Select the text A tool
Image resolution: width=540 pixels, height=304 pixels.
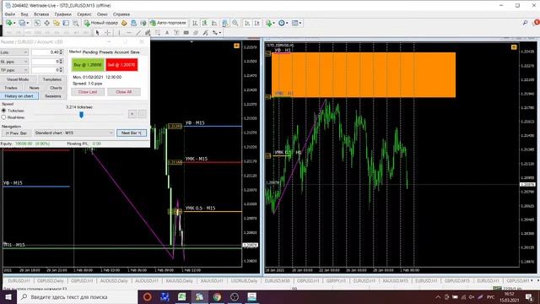[167, 33]
